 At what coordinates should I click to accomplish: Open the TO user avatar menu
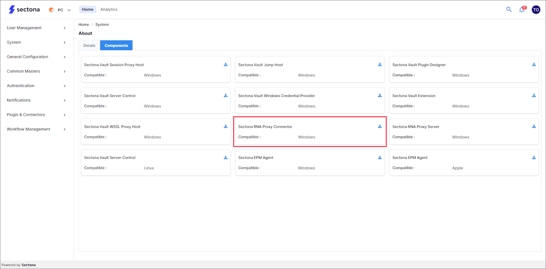point(536,10)
